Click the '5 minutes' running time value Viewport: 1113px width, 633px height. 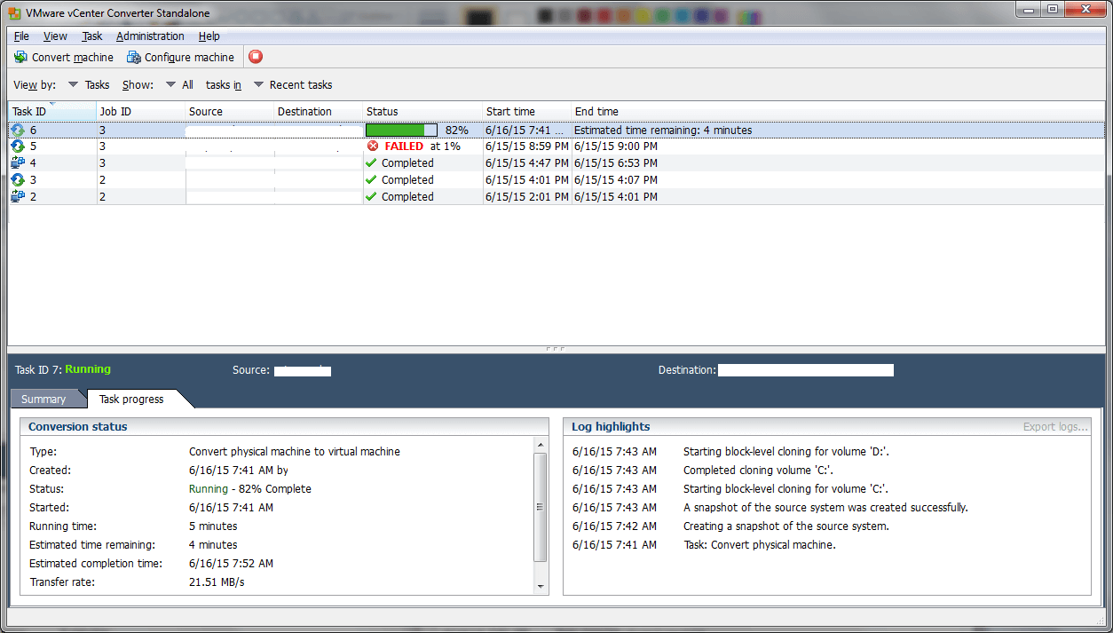[213, 526]
